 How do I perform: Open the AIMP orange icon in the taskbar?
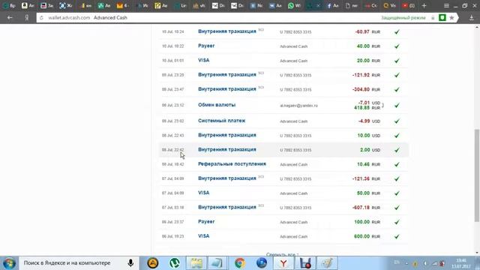point(153,263)
